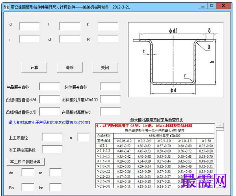Screen dimensions: 236x196
Task: Click the 关闭 button
Action: pyautogui.click(x=105, y=68)
